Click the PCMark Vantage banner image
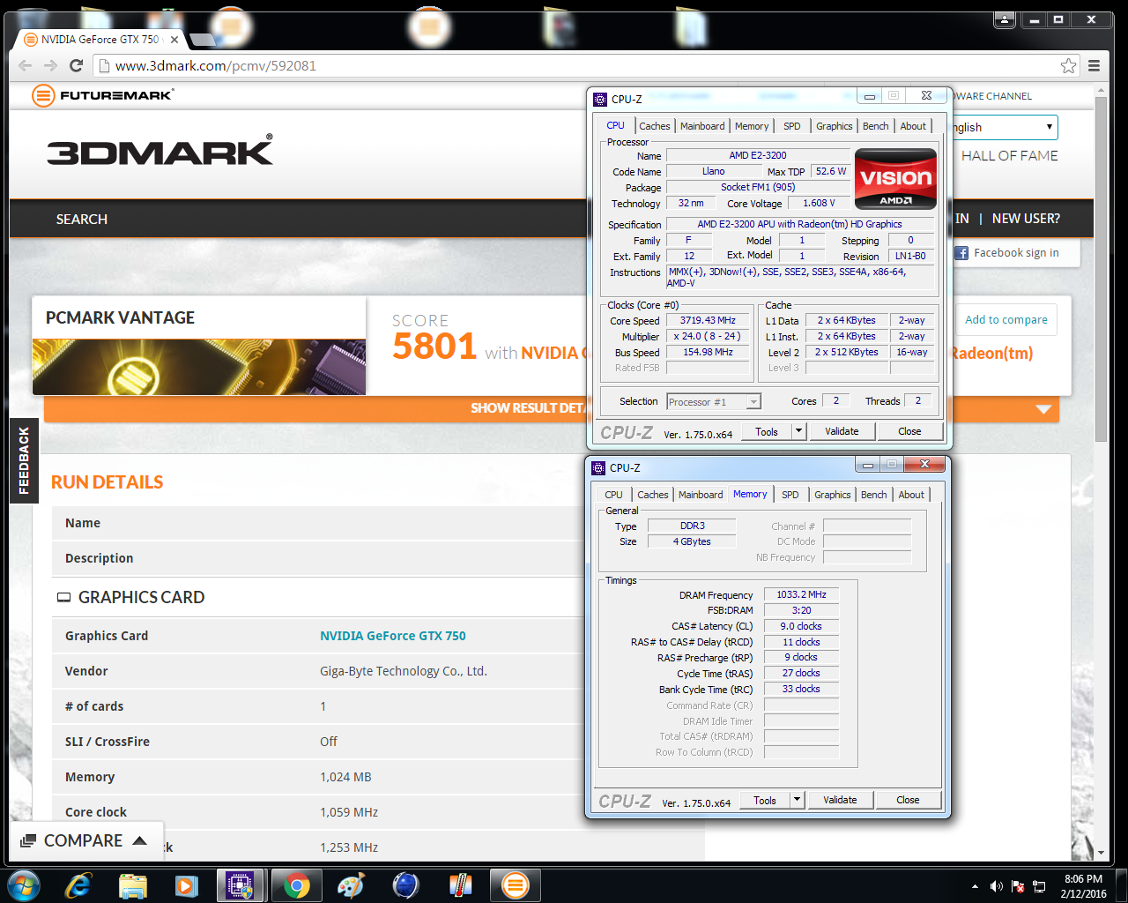The image size is (1128, 903). tap(199, 367)
